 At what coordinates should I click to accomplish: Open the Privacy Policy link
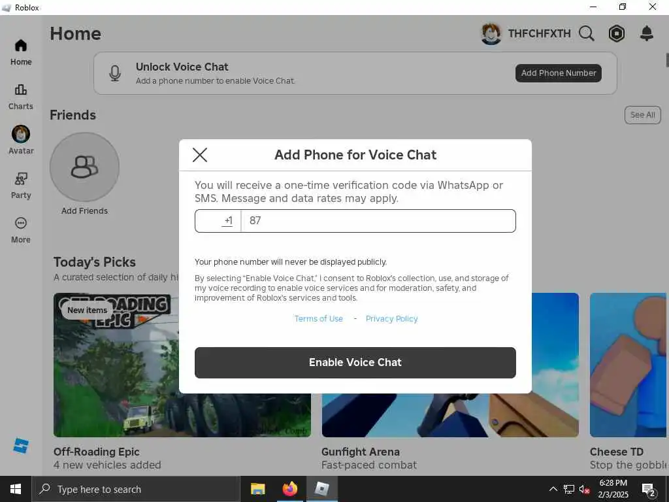[392, 319]
